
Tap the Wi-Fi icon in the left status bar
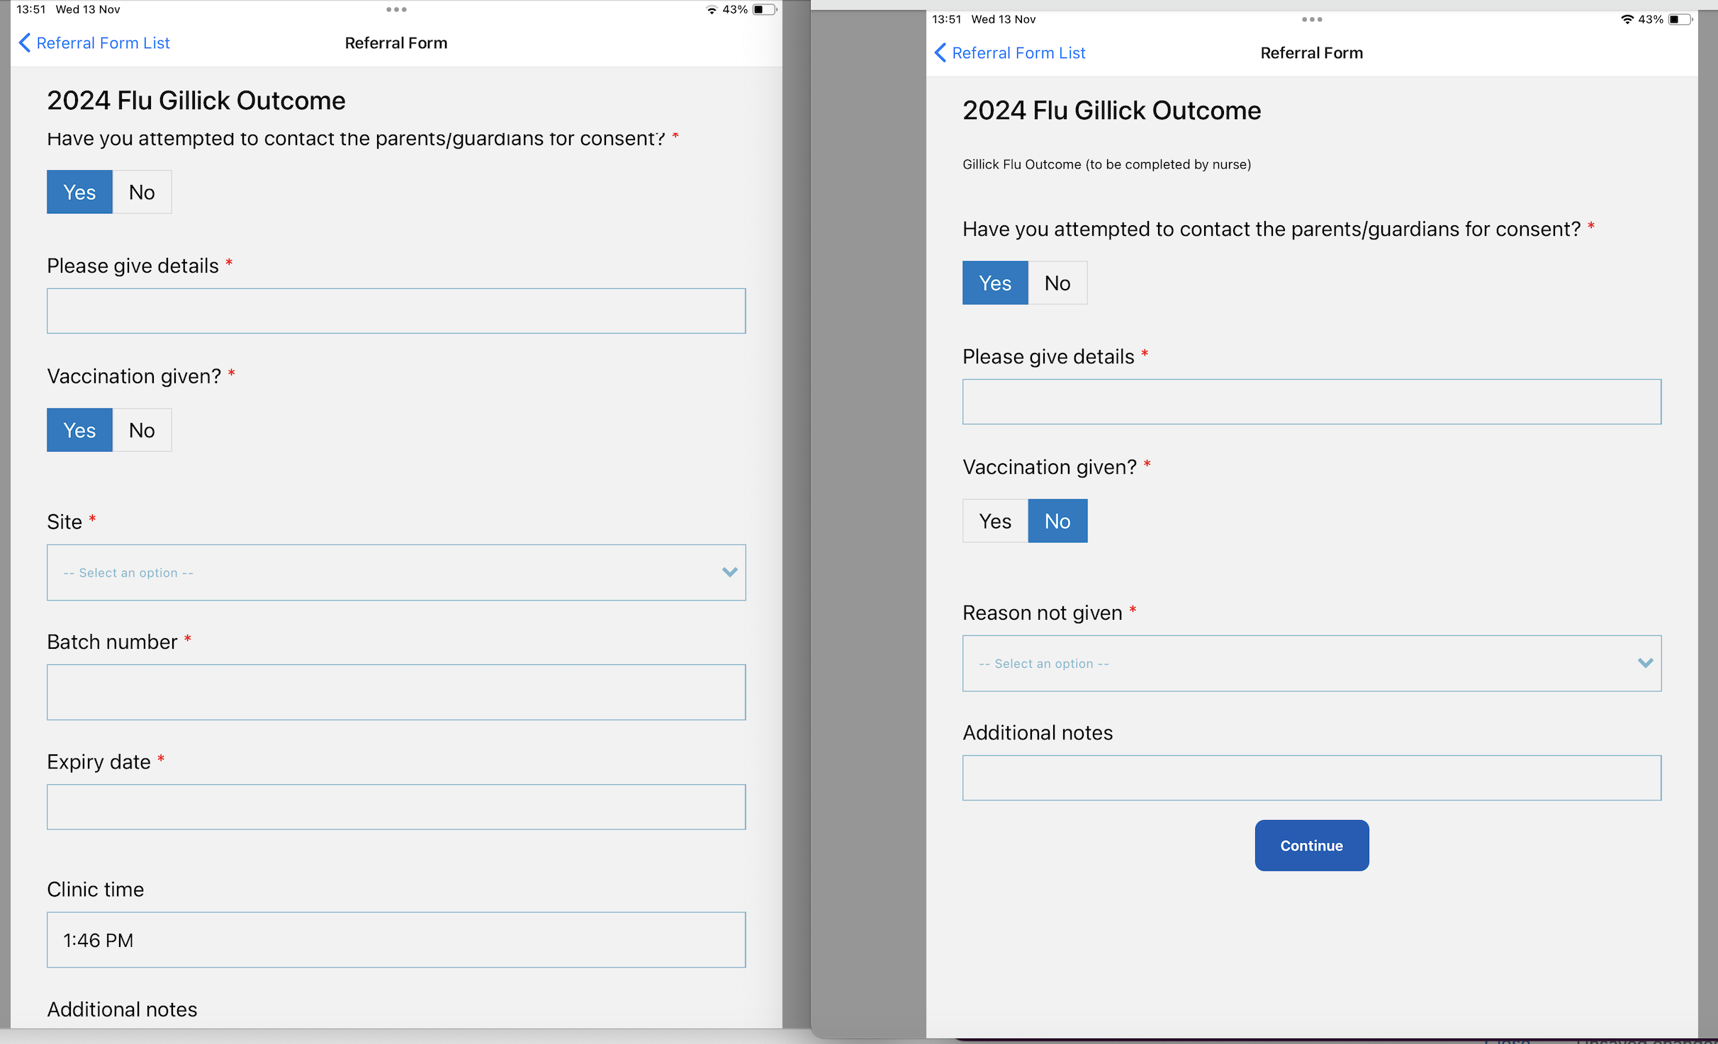[712, 10]
